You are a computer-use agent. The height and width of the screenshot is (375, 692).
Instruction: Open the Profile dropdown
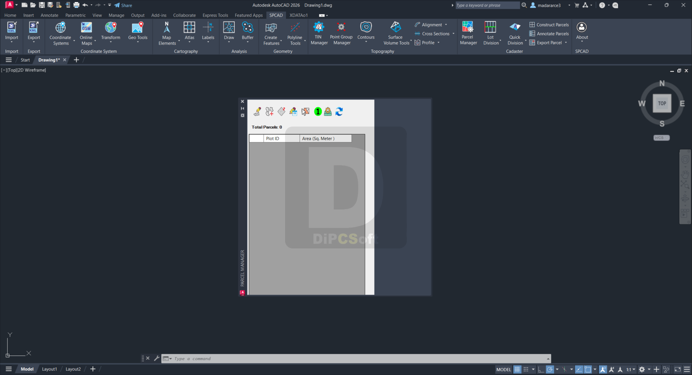[439, 43]
